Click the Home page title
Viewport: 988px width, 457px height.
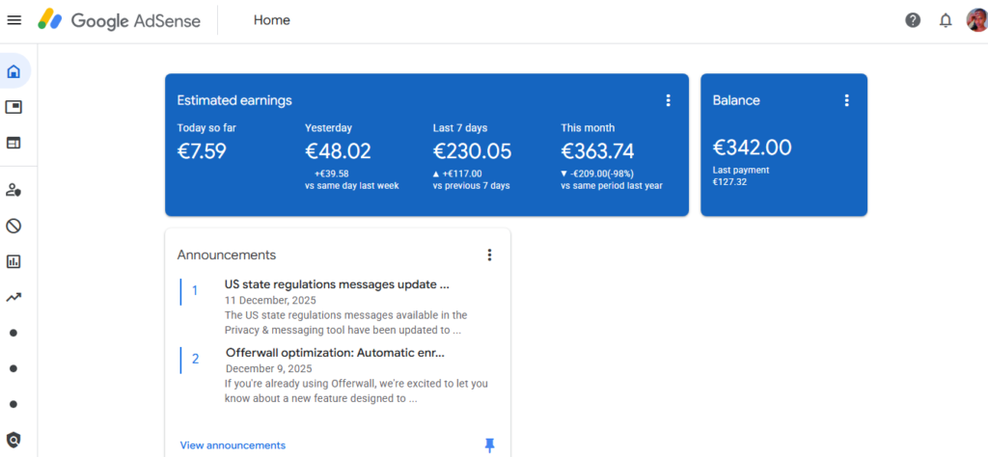click(271, 20)
